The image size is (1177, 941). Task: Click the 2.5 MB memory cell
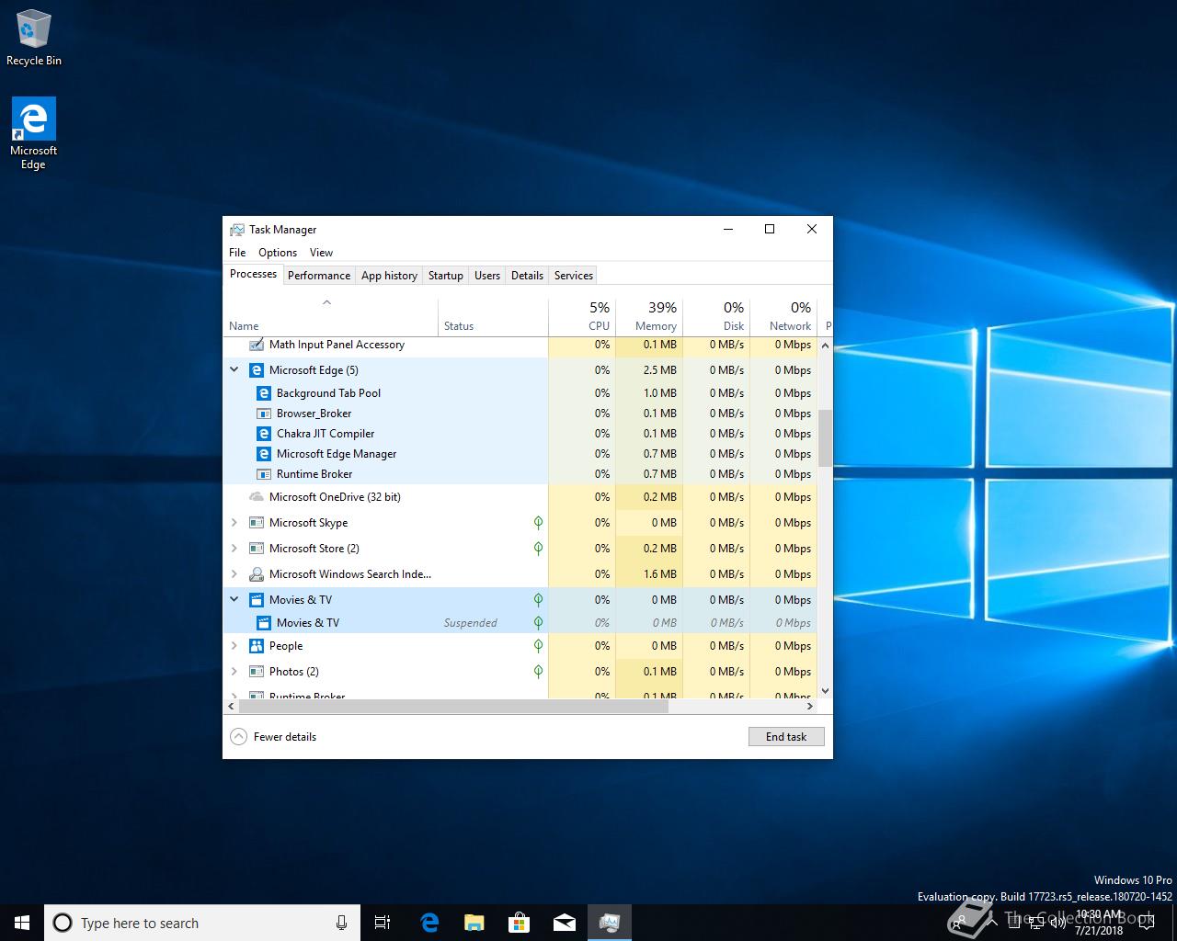649,370
